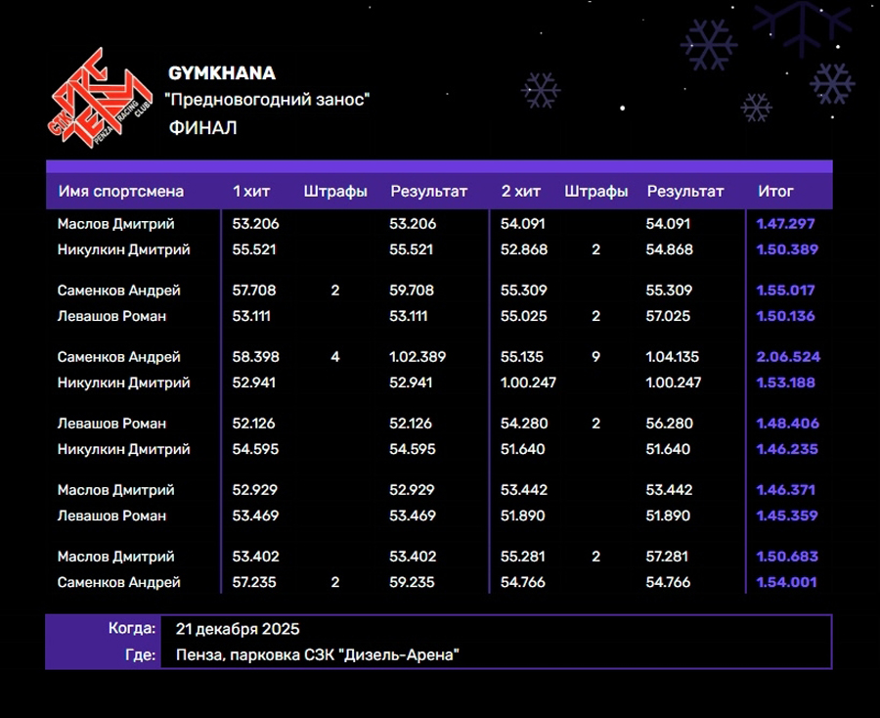Click the result value 1.02.389
880x718 pixels.
pyautogui.click(x=418, y=357)
